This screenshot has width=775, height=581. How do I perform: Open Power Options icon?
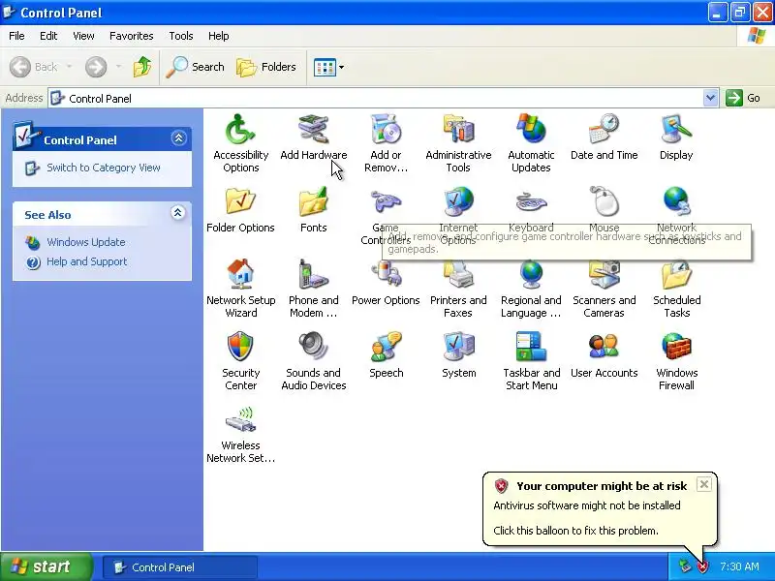click(x=386, y=275)
